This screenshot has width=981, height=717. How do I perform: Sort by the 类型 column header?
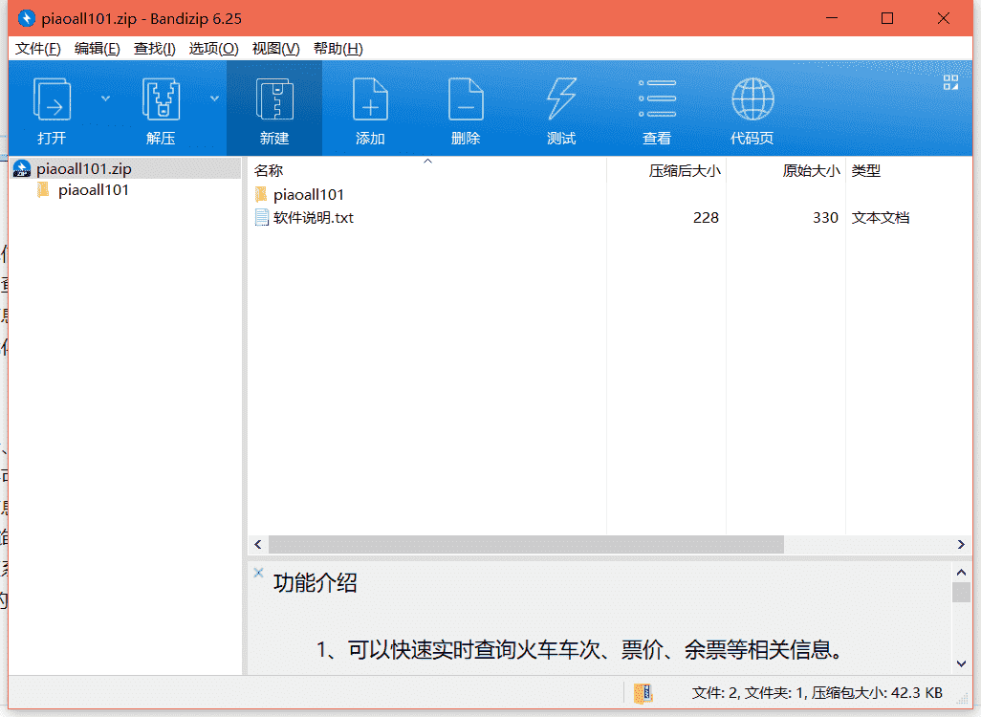(866, 170)
